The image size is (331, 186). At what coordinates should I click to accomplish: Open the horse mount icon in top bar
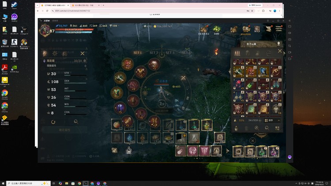point(233,30)
